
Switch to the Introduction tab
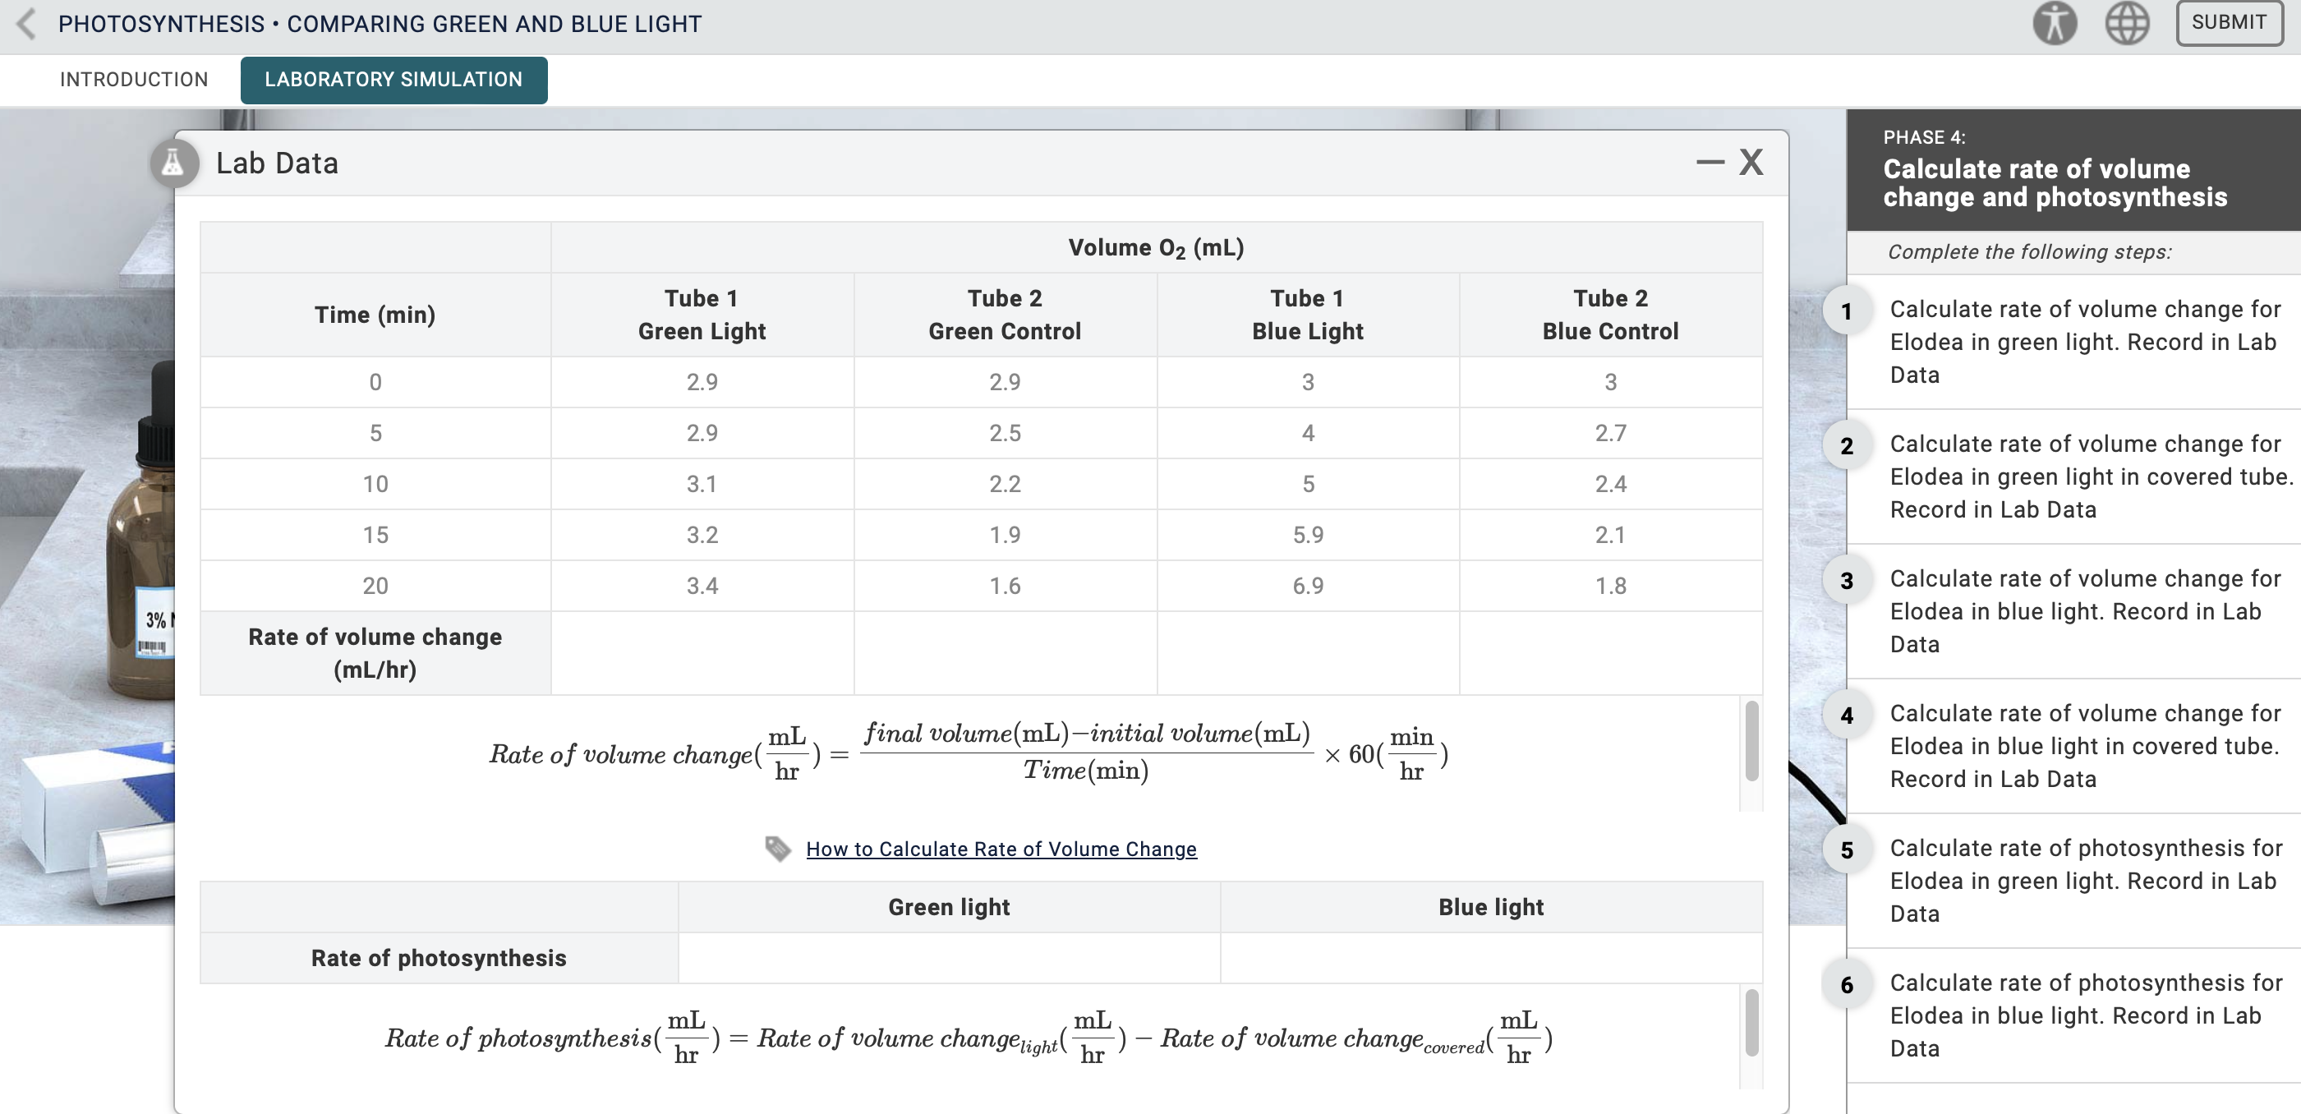click(x=134, y=80)
